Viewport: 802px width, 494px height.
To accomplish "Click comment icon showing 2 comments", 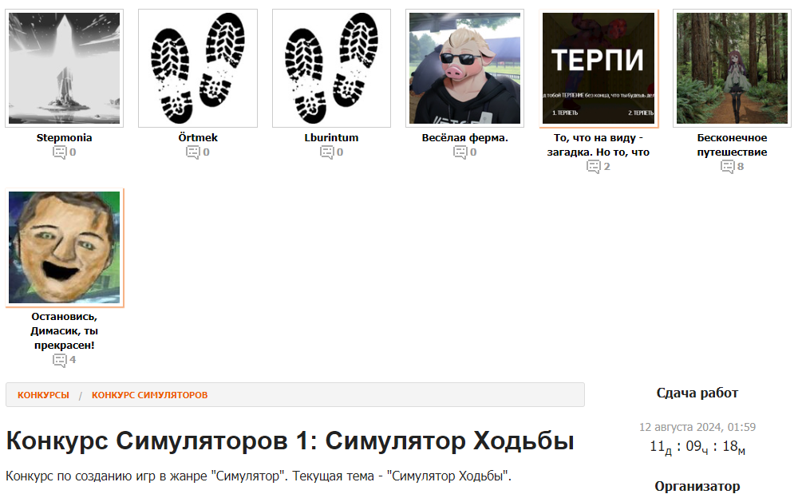I will [x=594, y=167].
